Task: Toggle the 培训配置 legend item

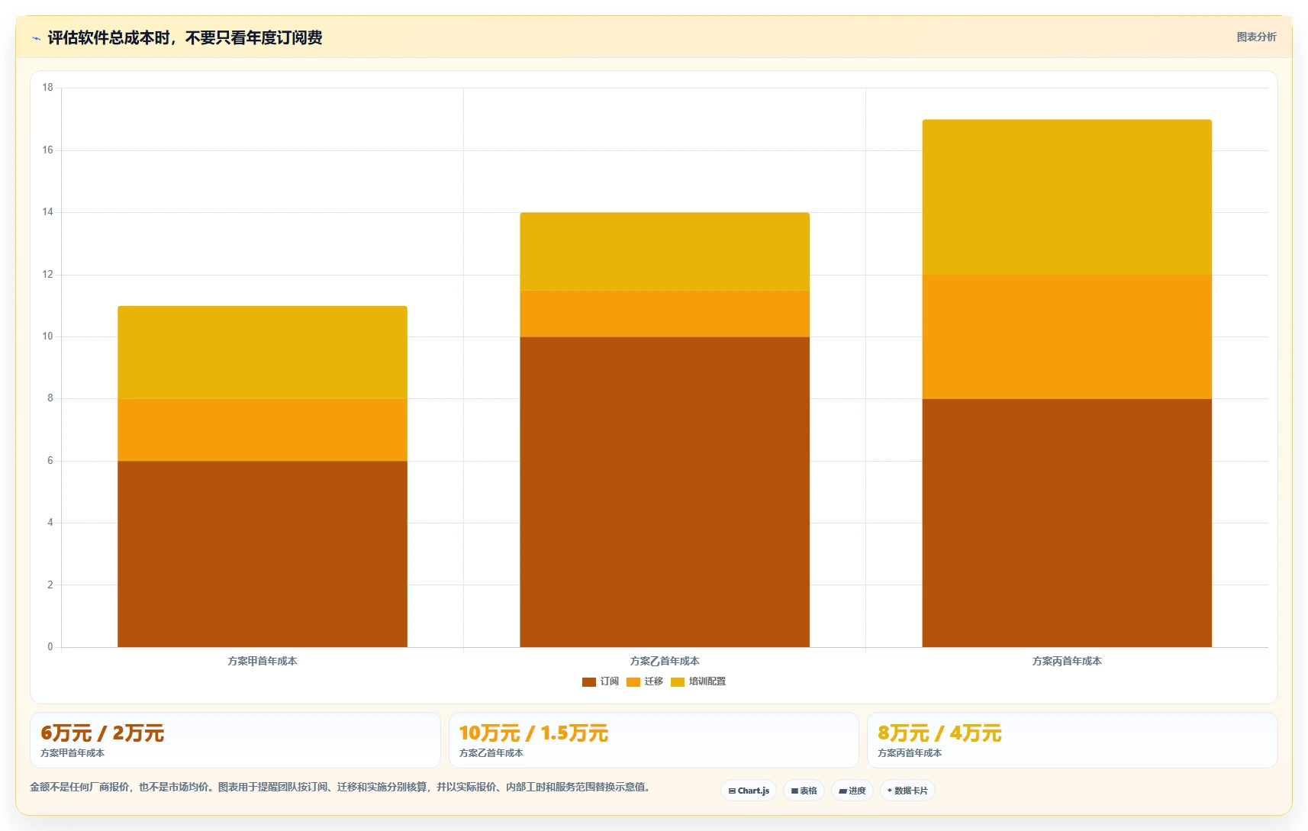Action: coord(698,681)
